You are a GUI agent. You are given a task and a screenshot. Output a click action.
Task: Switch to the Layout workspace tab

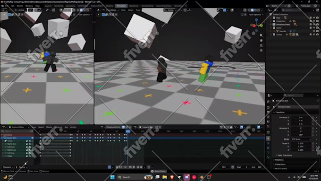pos(48,6)
